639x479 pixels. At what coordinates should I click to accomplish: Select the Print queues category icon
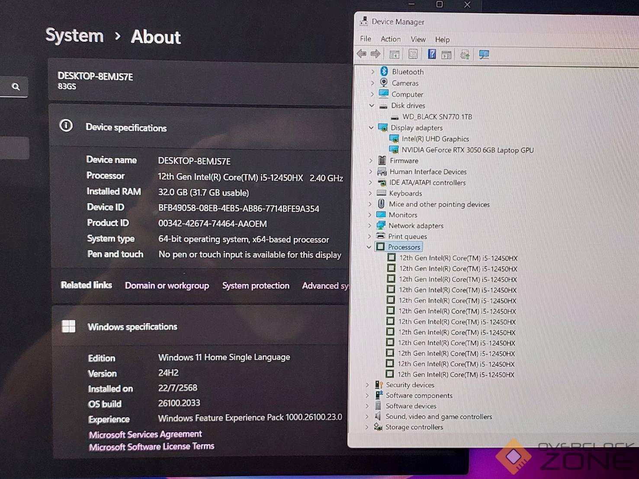tap(381, 236)
